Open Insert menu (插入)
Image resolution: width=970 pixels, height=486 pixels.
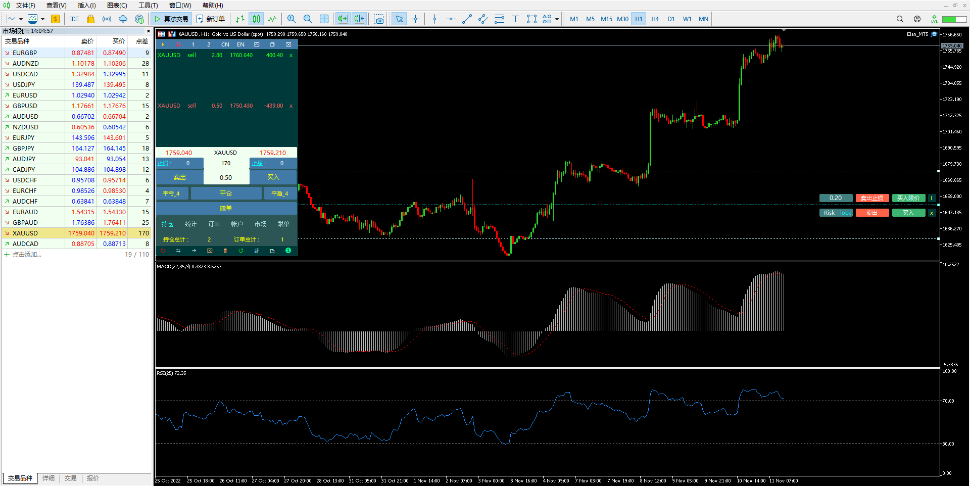coord(86,6)
